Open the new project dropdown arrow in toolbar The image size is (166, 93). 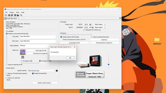[7, 15]
